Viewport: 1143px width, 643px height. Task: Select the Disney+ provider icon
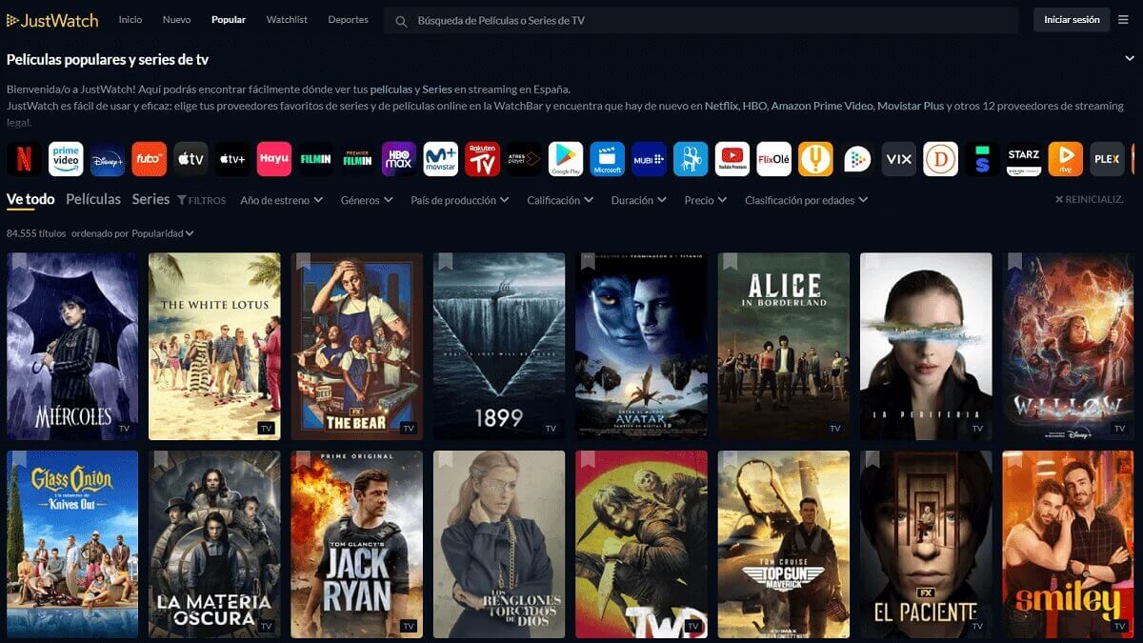coord(108,159)
